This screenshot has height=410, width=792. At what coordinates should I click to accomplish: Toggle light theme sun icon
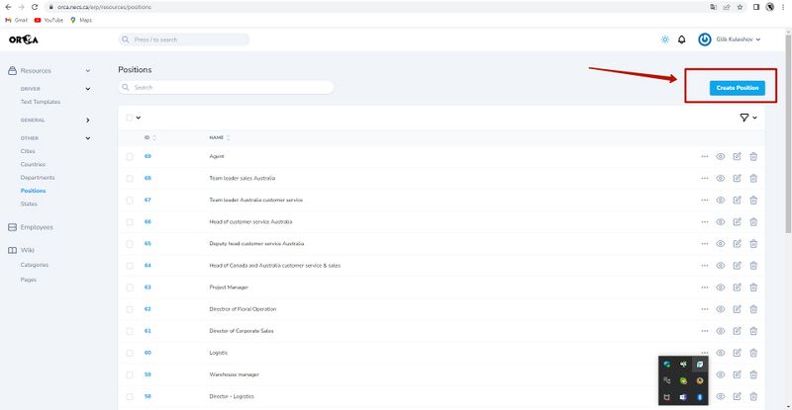(x=664, y=40)
